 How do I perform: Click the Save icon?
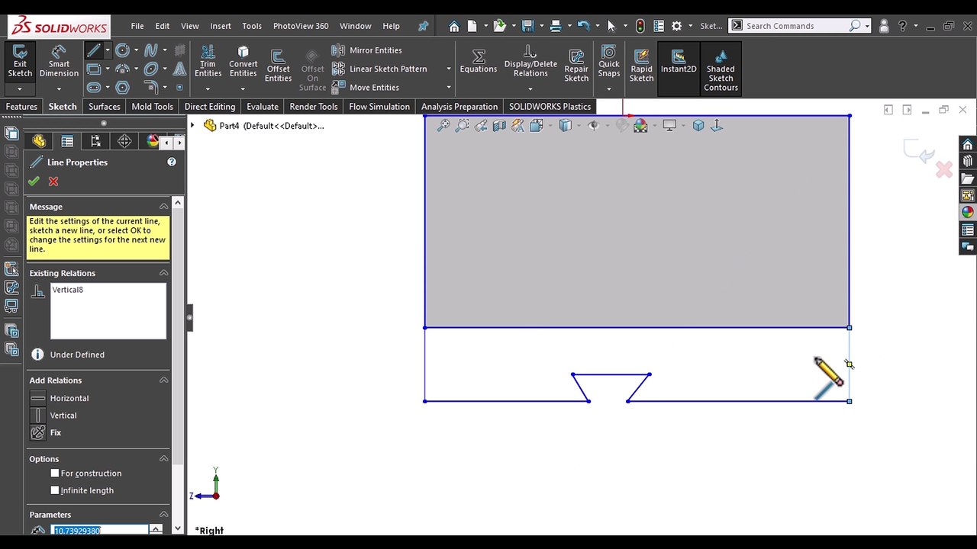527,26
